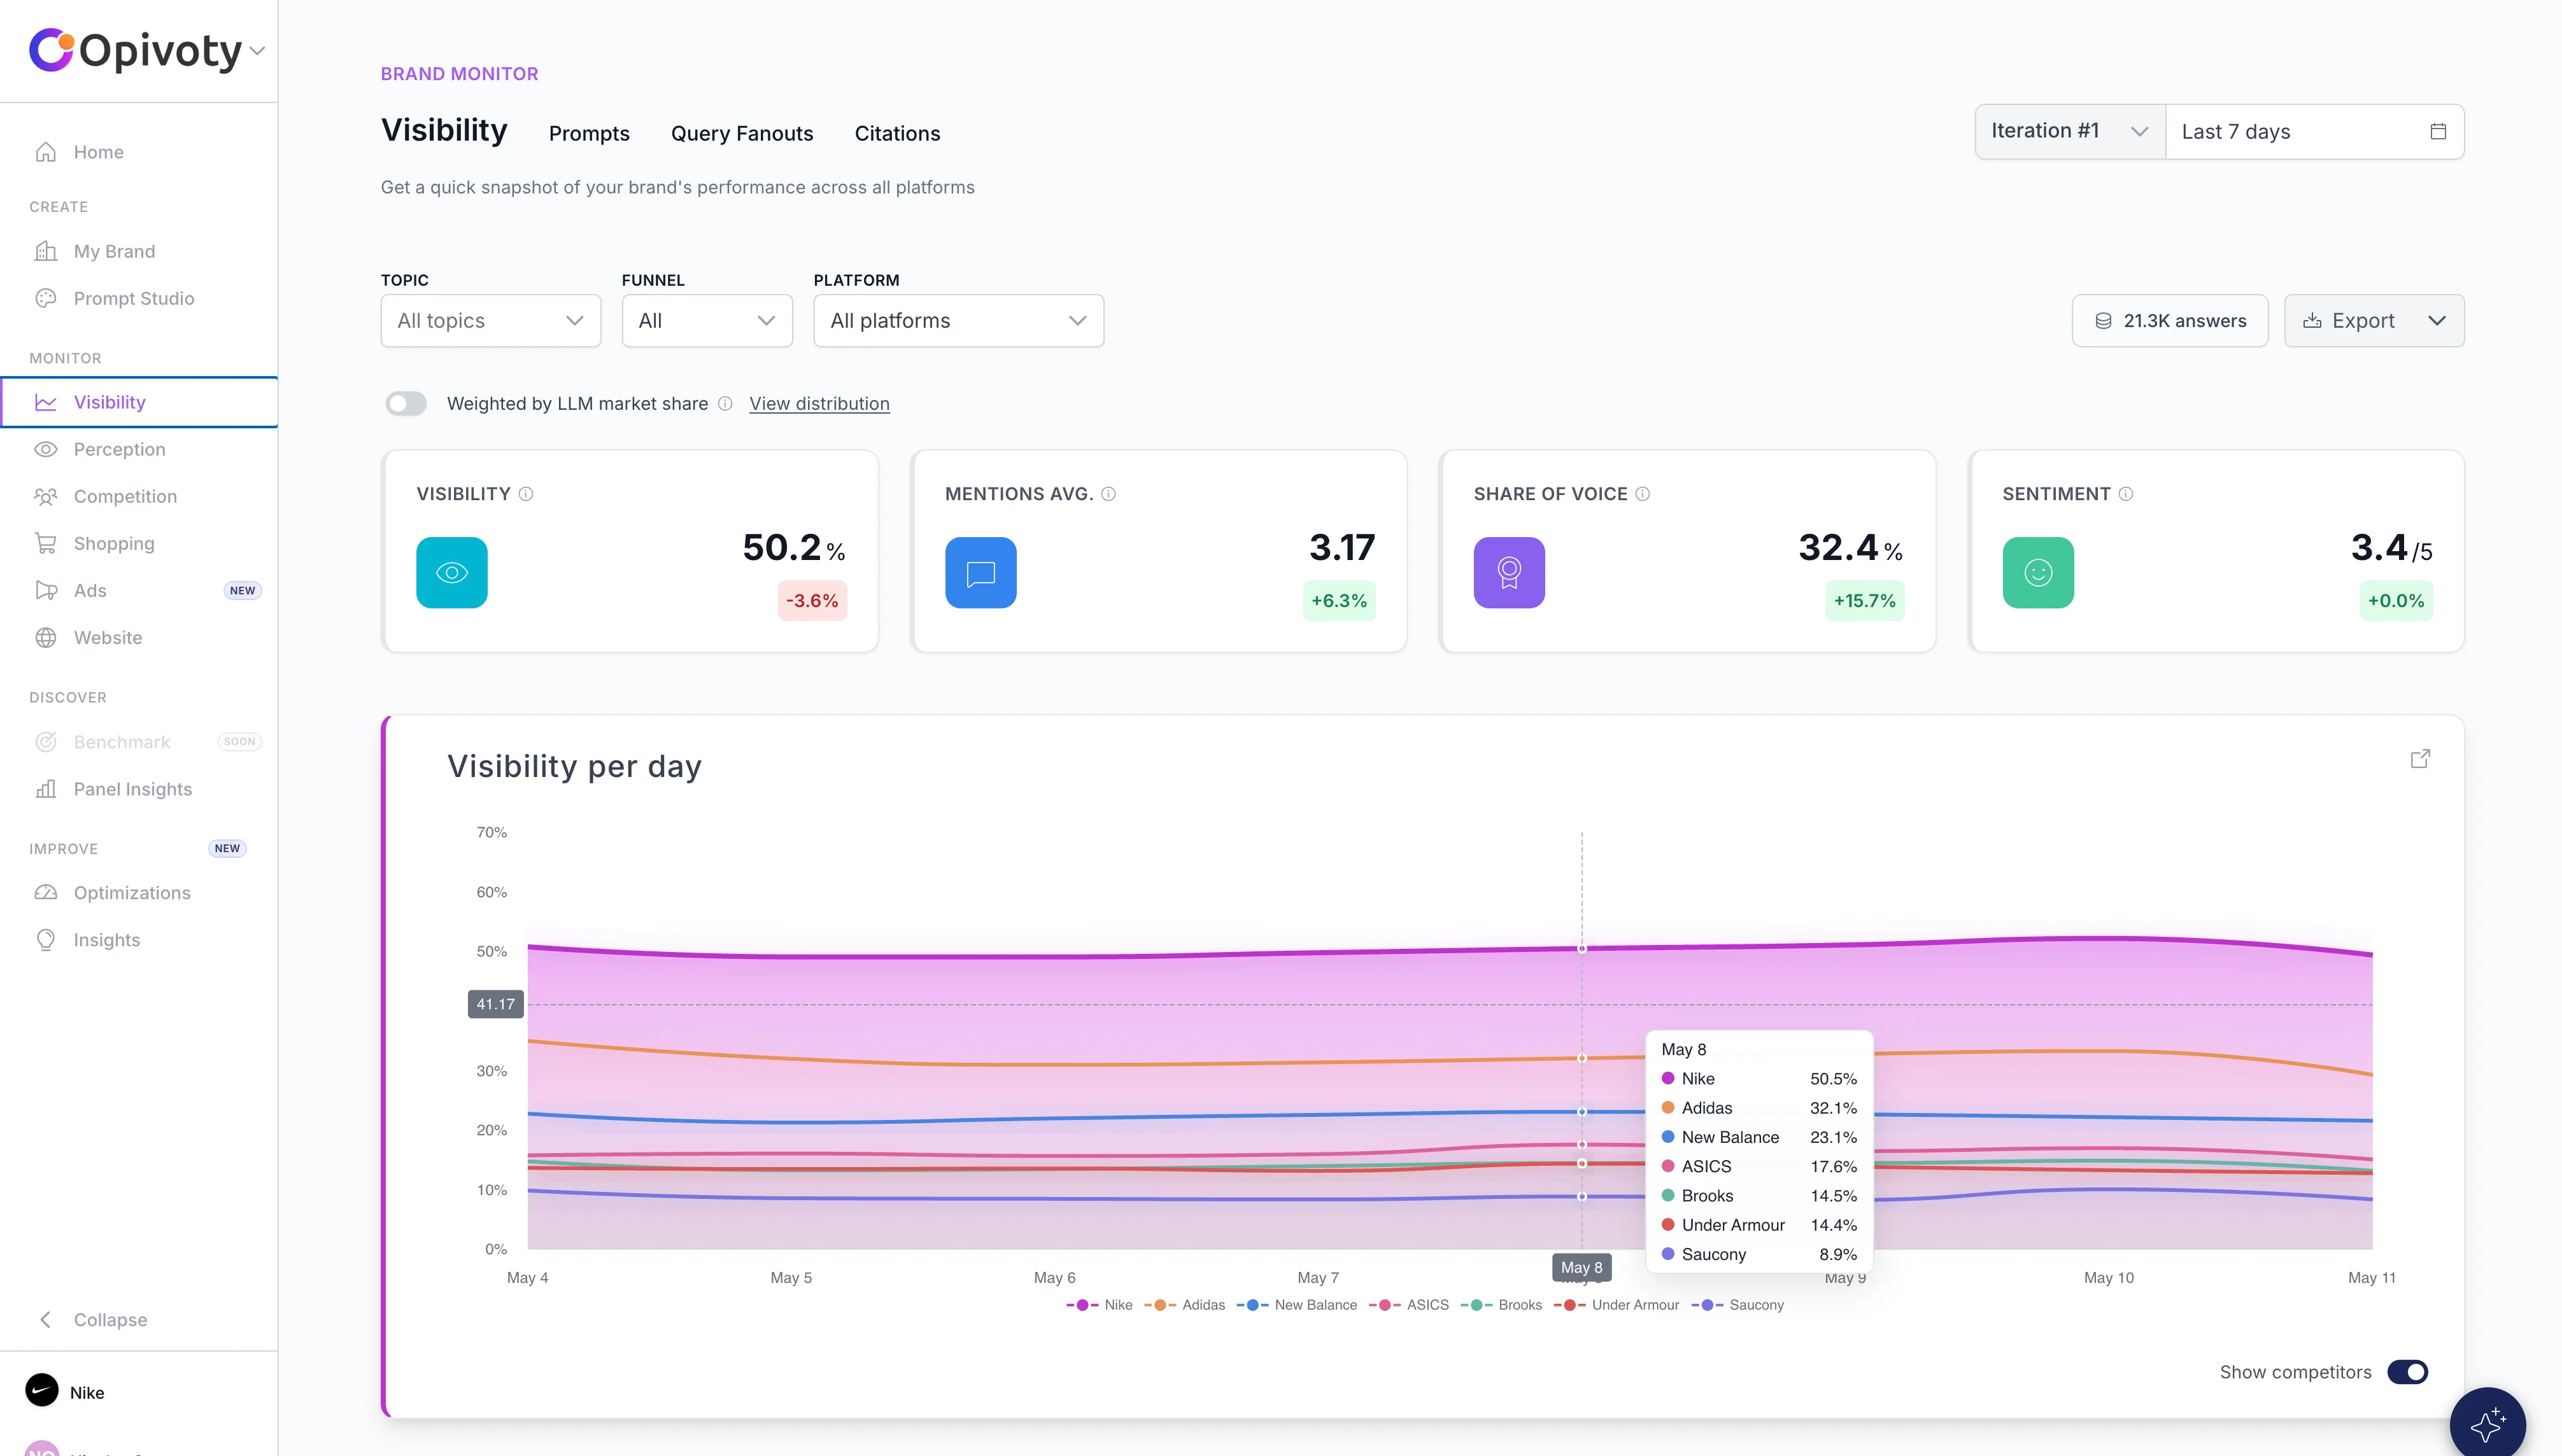
Task: Click New Balance blue swatch in tooltip
Action: click(x=1667, y=1137)
